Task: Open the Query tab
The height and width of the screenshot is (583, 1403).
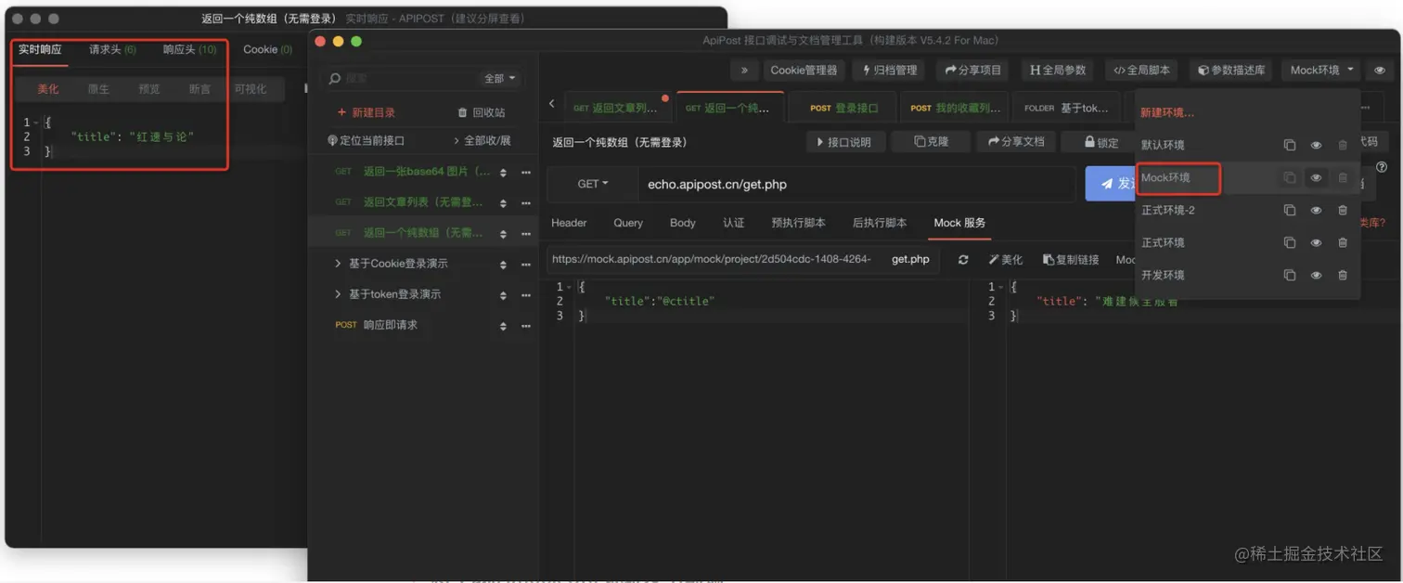Action: pos(628,223)
